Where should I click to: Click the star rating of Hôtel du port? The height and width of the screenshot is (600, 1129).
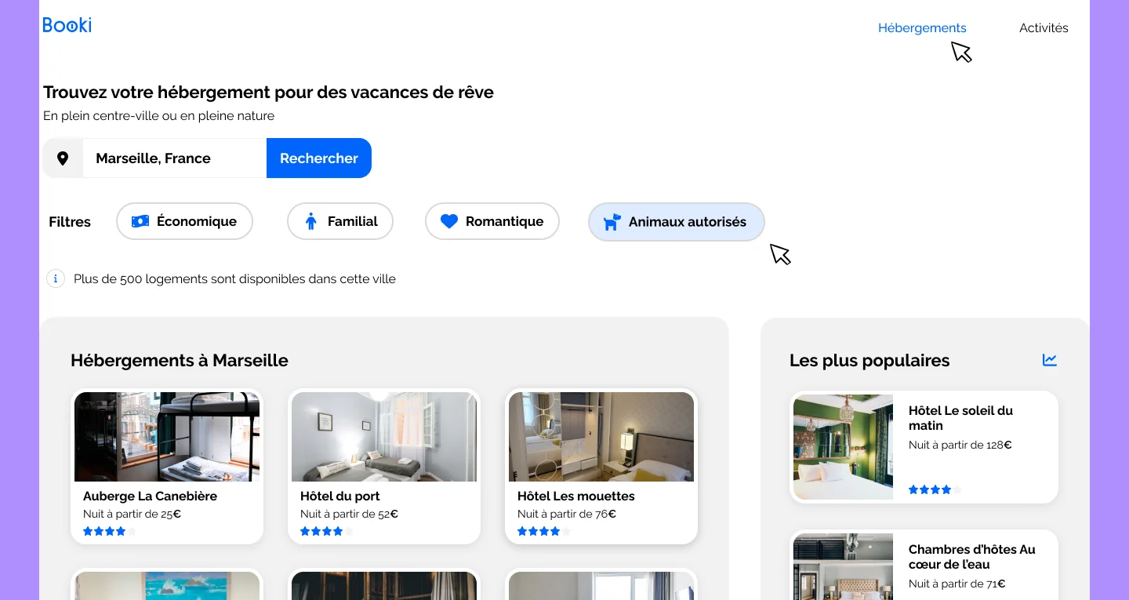point(327,531)
